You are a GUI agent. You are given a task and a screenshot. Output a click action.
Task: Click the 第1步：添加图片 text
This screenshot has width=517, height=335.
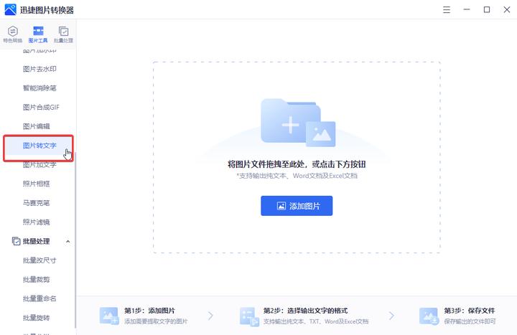click(x=149, y=311)
